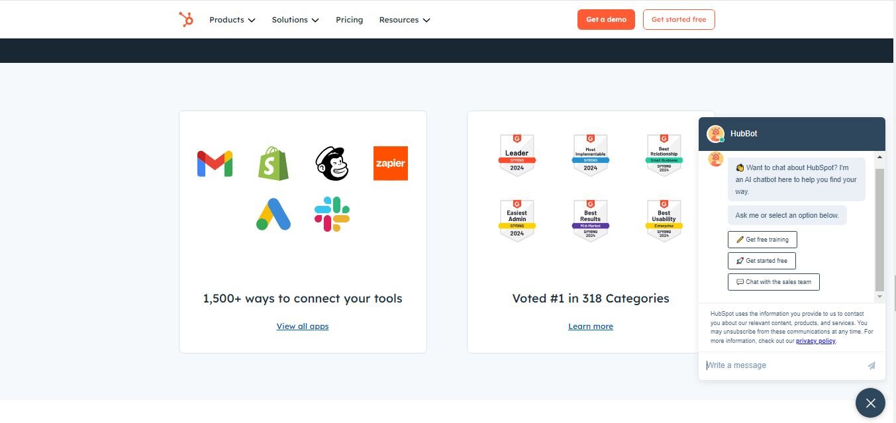The image size is (896, 423).
Task: Click the Best Results Mid-Market badge
Action: coord(590,221)
